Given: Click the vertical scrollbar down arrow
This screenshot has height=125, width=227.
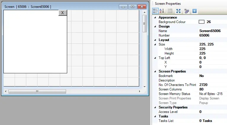Looking at the screenshot, I should (145, 87).
